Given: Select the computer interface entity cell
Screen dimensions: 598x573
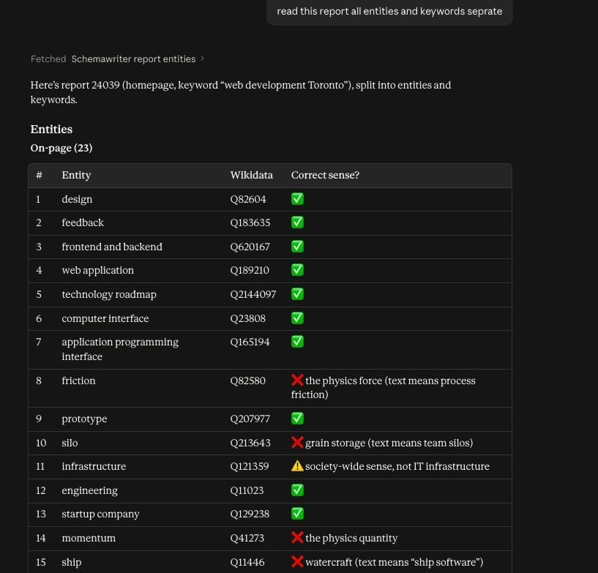Looking at the screenshot, I should (x=105, y=318).
